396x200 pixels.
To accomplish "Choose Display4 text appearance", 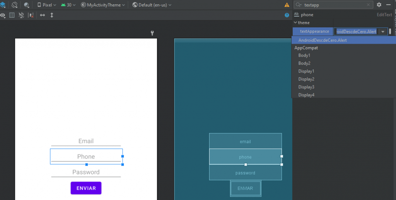I will click(x=344, y=95).
